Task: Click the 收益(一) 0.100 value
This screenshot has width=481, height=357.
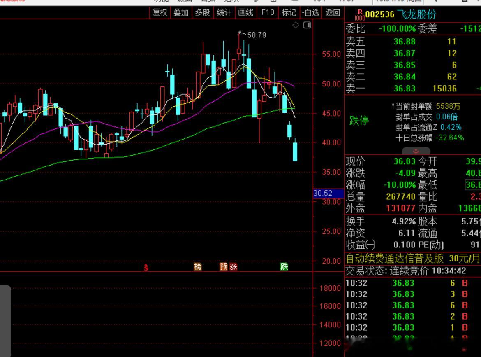Action: [404, 245]
